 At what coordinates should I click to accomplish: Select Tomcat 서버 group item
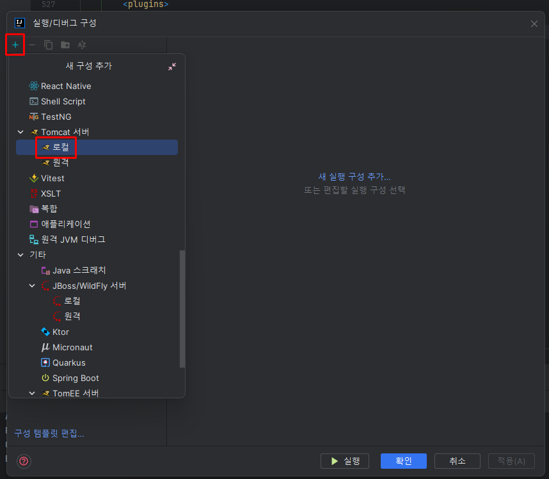tap(65, 132)
